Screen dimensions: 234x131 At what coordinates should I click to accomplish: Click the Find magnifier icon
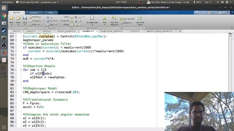(48, 25)
